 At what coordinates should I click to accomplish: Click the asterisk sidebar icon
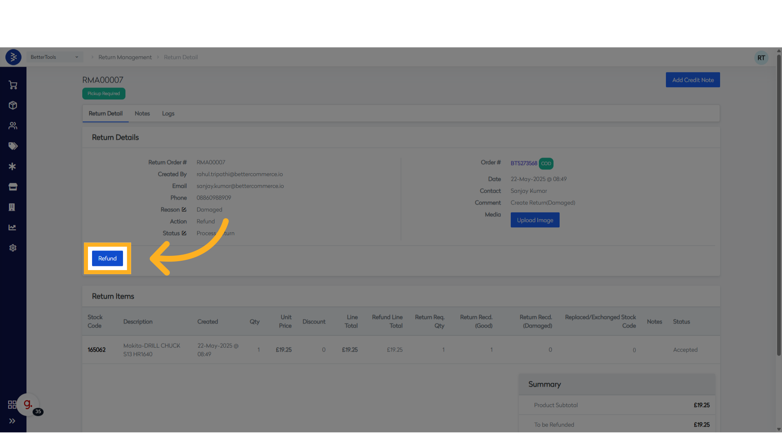click(13, 166)
